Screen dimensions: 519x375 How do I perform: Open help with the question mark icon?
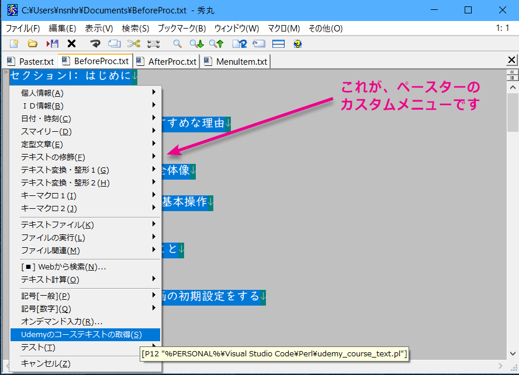(x=297, y=44)
